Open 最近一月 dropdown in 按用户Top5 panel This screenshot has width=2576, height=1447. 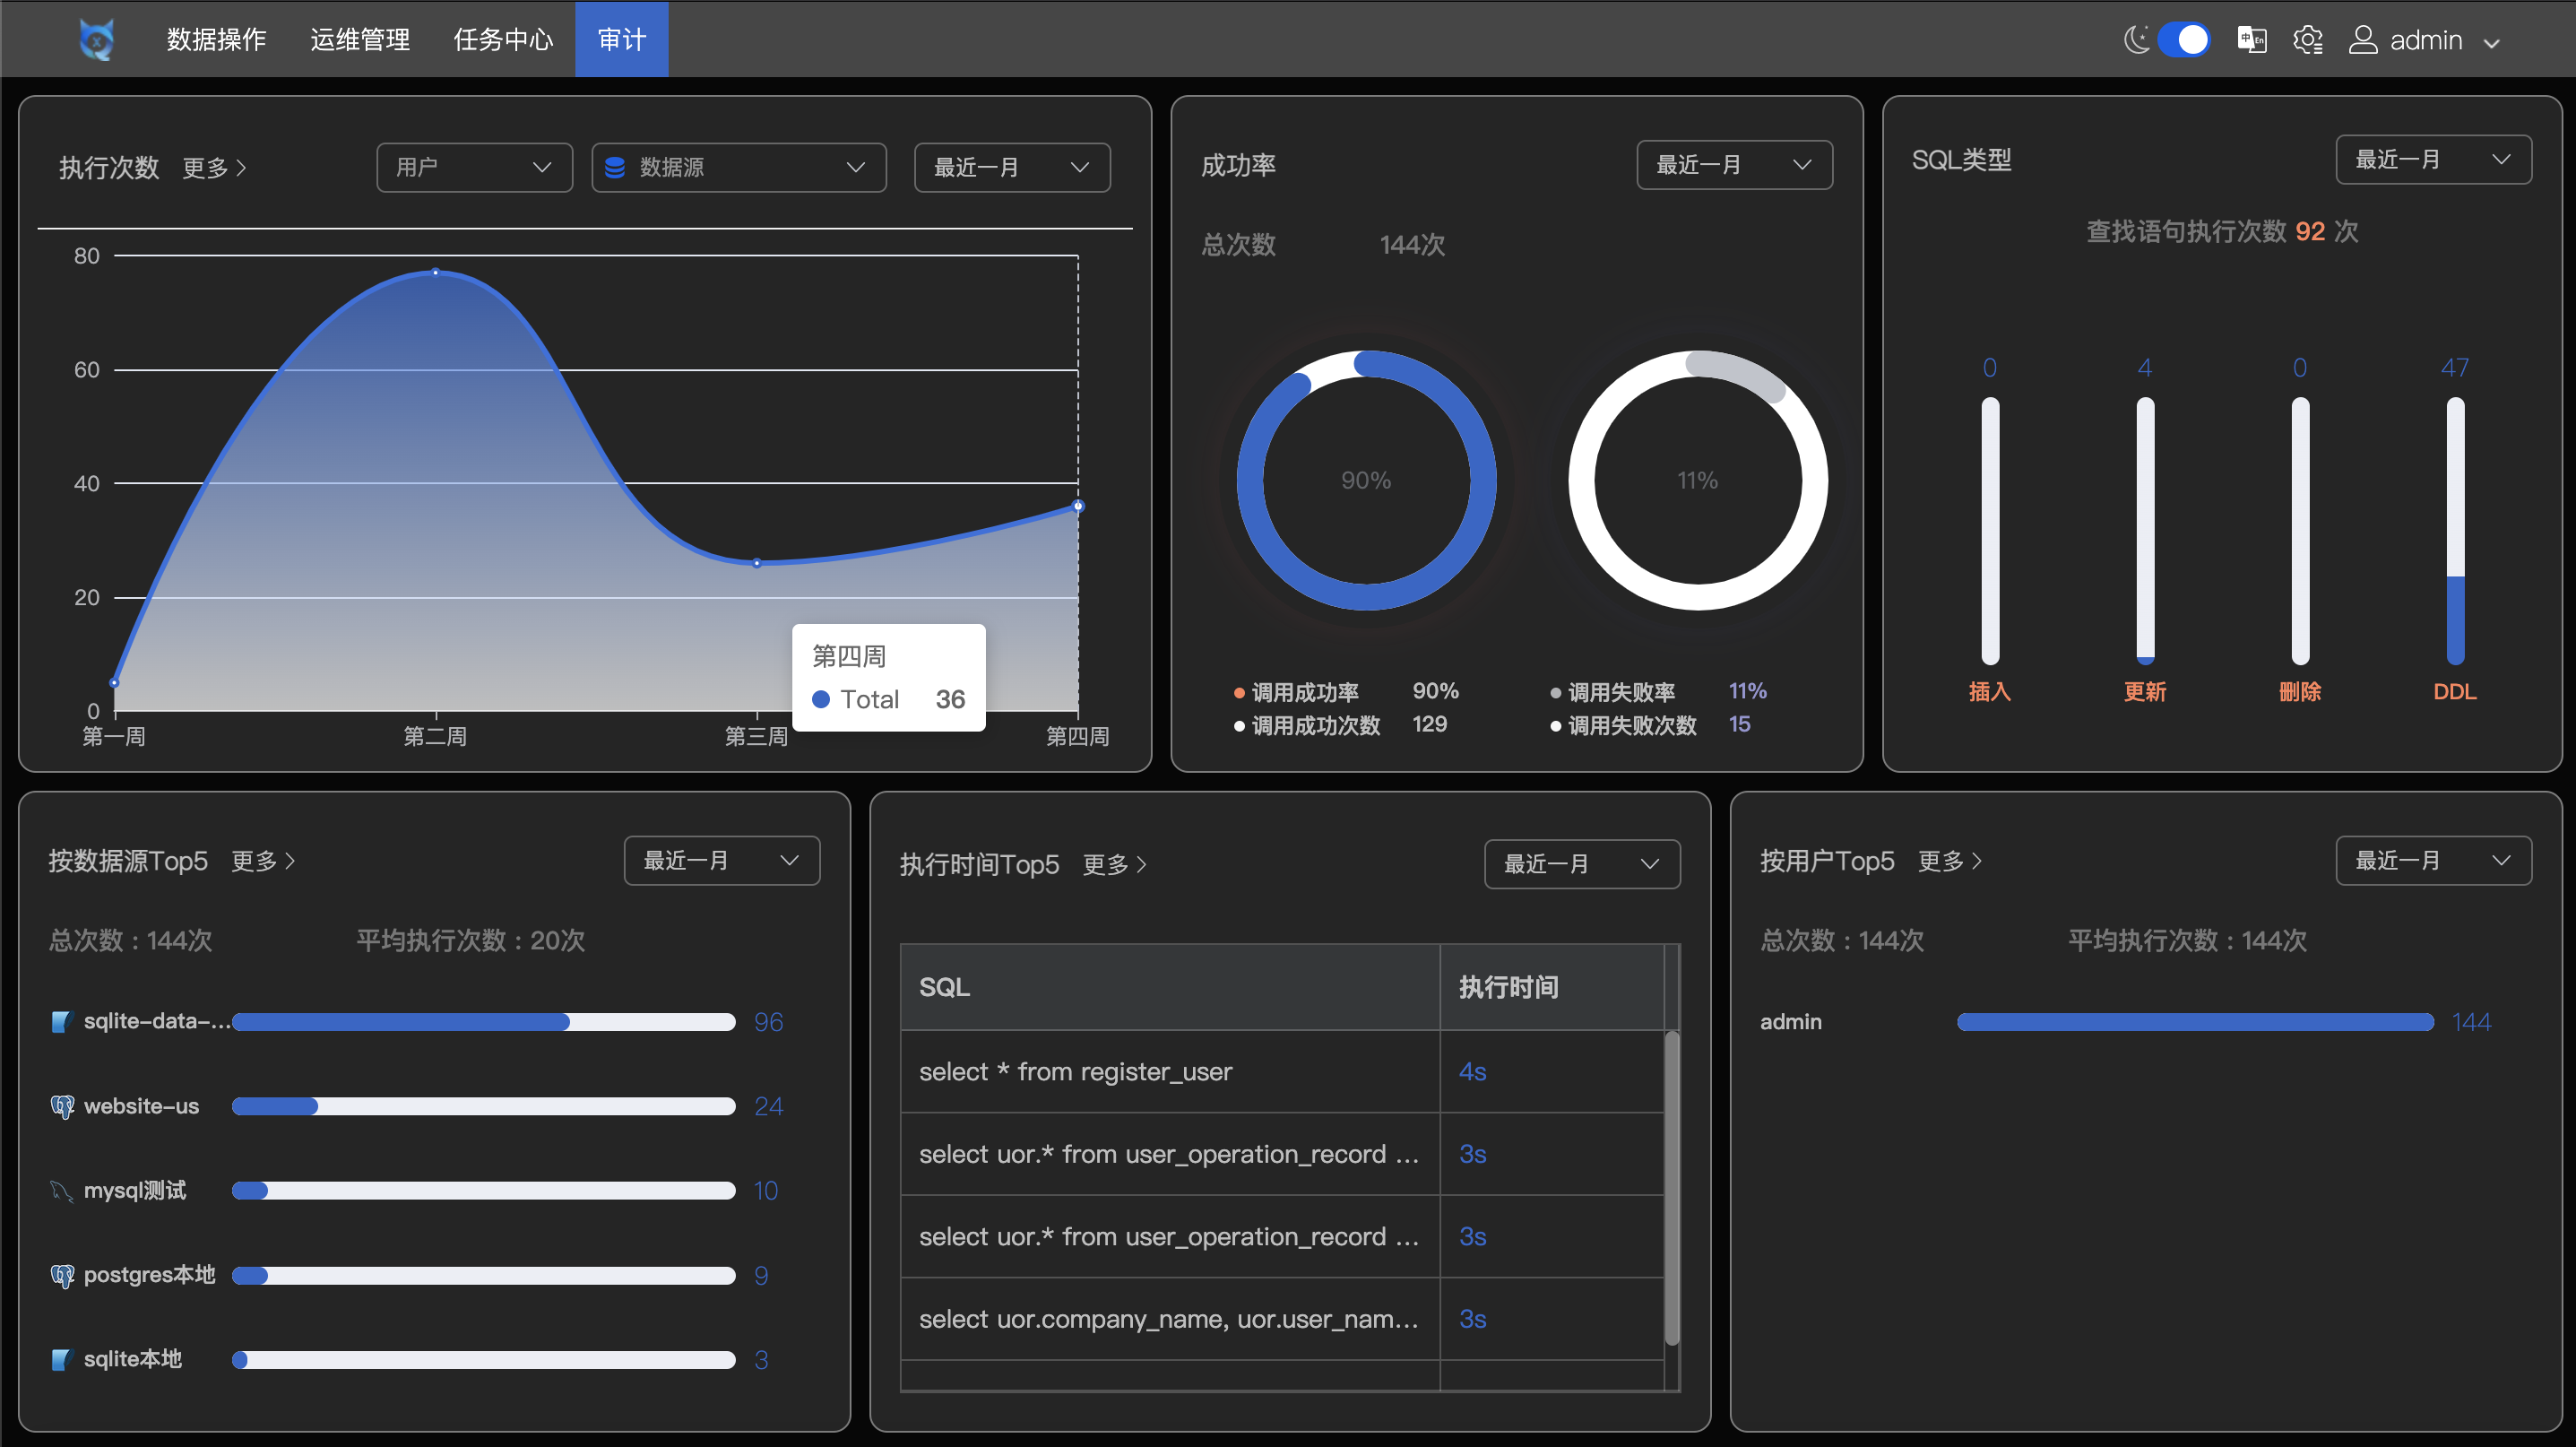tap(2433, 860)
